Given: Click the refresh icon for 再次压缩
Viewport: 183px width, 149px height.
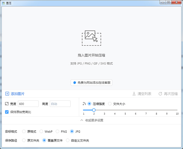Looking at the screenshot, I should pos(160,94).
